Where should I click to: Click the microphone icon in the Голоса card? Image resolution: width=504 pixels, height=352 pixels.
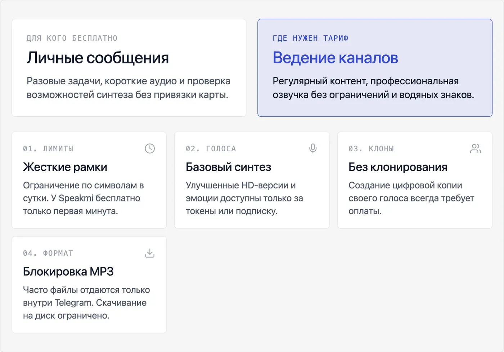pyautogui.click(x=313, y=148)
